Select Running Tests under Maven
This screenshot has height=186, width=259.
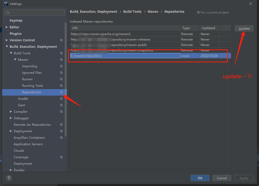pyautogui.click(x=32, y=86)
